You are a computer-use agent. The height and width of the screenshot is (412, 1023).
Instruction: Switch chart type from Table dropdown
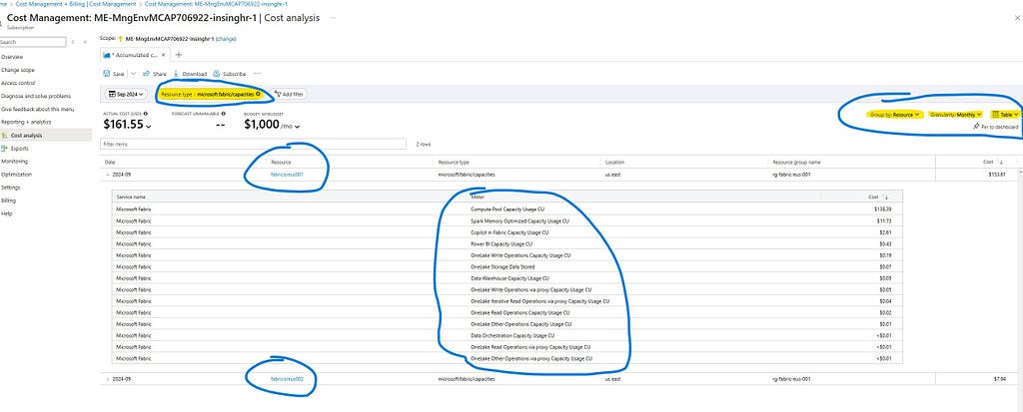(x=1005, y=114)
